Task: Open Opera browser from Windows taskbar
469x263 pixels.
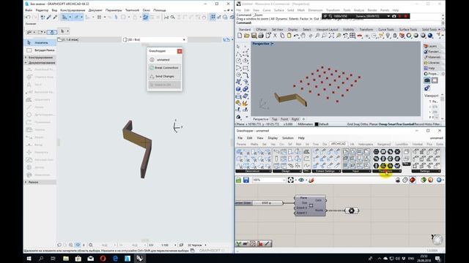Action: 103,259
